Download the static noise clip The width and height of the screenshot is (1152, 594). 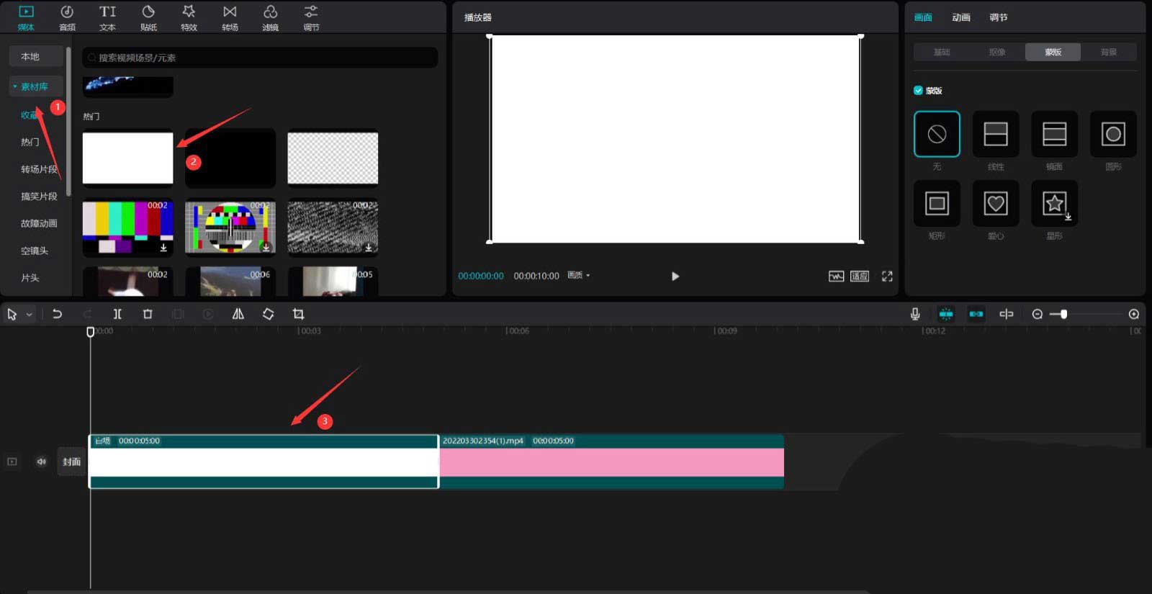(x=368, y=248)
